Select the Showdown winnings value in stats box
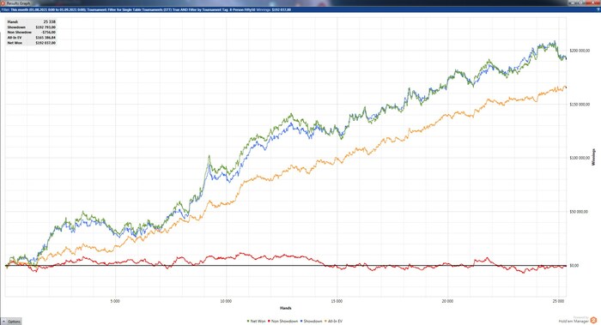The height and width of the screenshot is (325, 601). [x=46, y=27]
